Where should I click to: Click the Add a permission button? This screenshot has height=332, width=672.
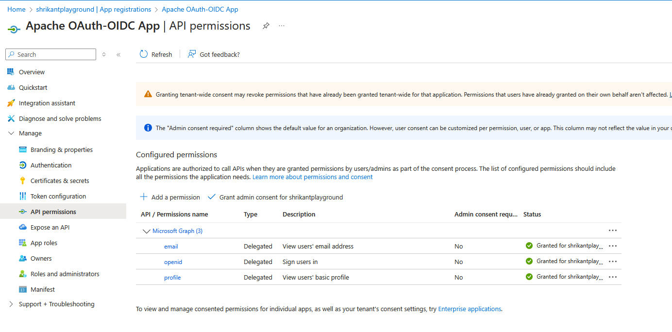[170, 197]
